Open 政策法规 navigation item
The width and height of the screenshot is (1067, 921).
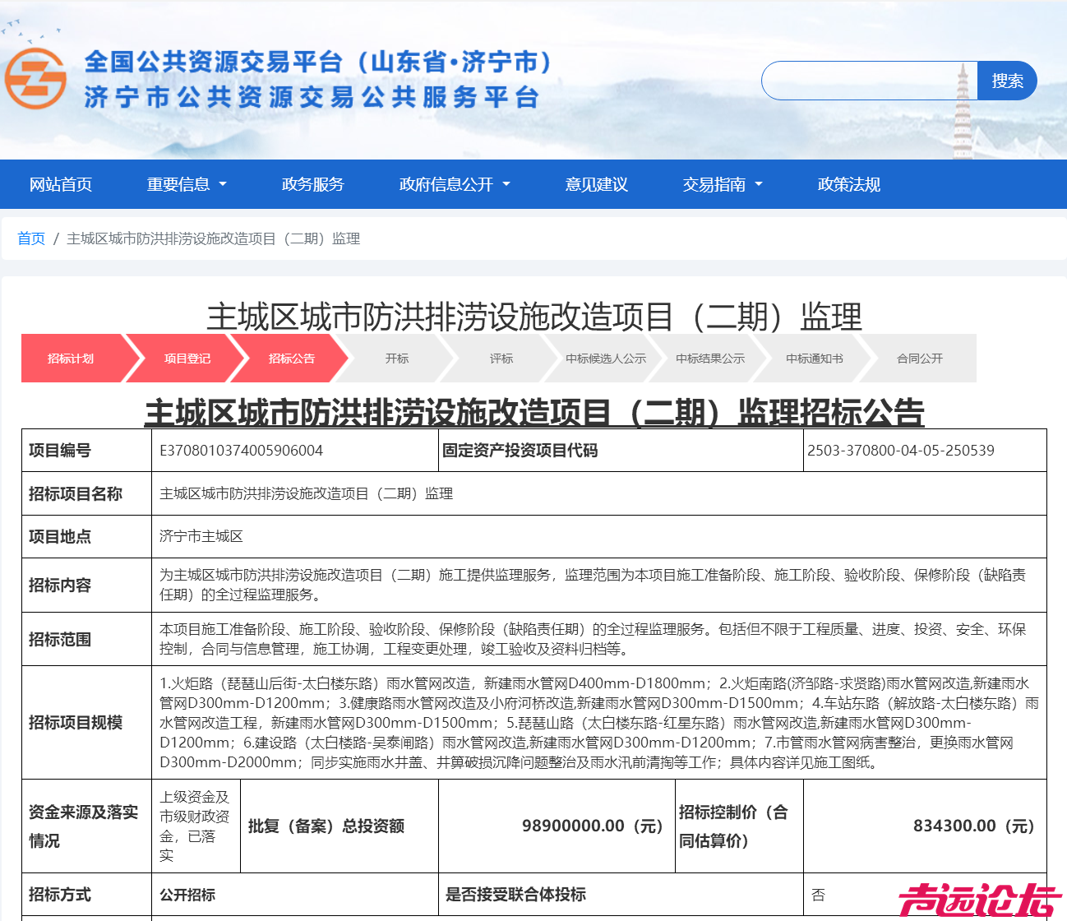849,184
